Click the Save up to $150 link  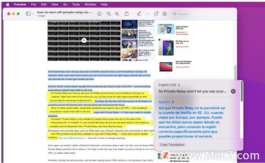(x=182, y=67)
